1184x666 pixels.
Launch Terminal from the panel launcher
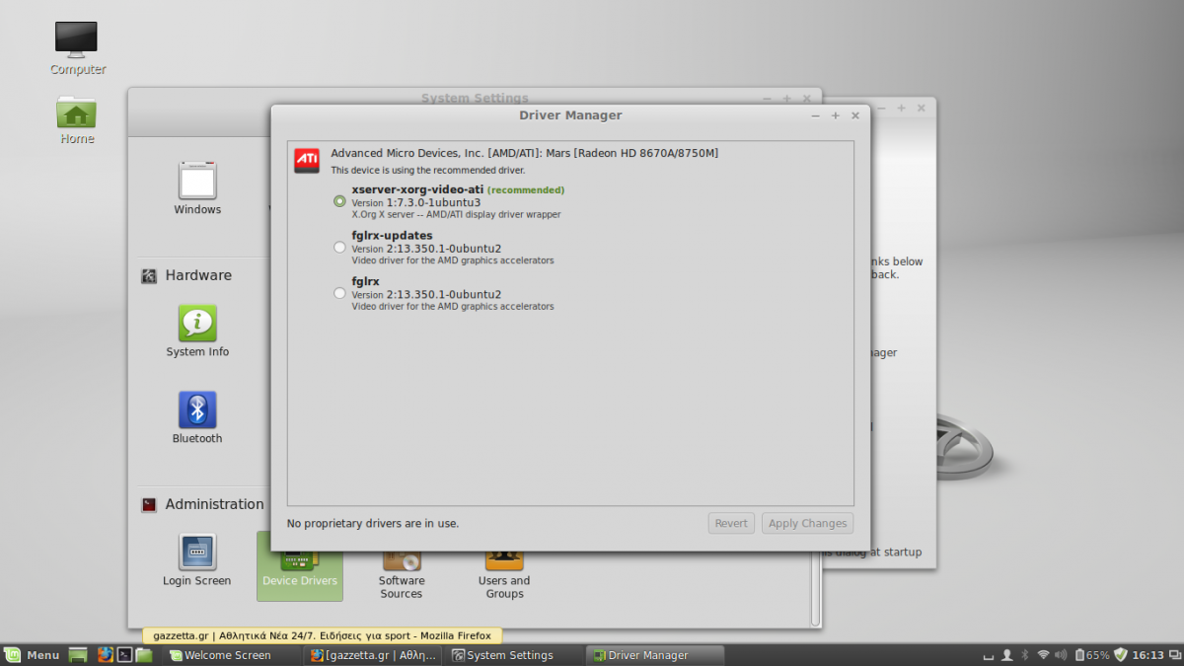tap(125, 654)
